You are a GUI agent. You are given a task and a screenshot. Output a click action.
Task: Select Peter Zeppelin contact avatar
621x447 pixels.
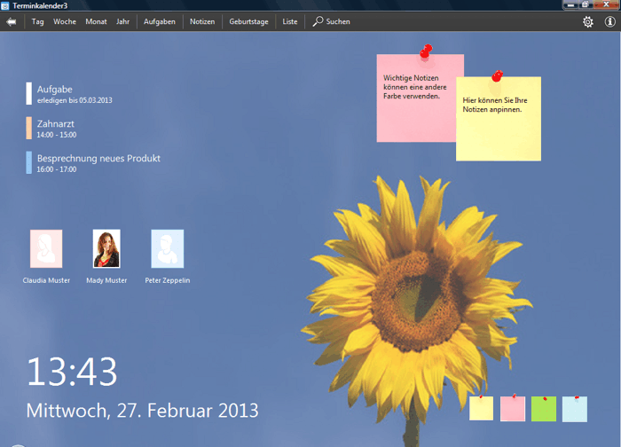coord(168,248)
